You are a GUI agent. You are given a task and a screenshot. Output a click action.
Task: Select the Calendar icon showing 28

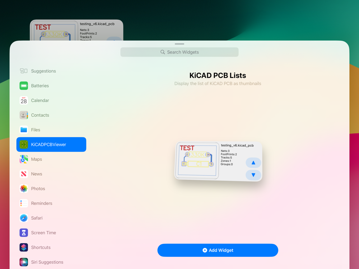(x=24, y=100)
